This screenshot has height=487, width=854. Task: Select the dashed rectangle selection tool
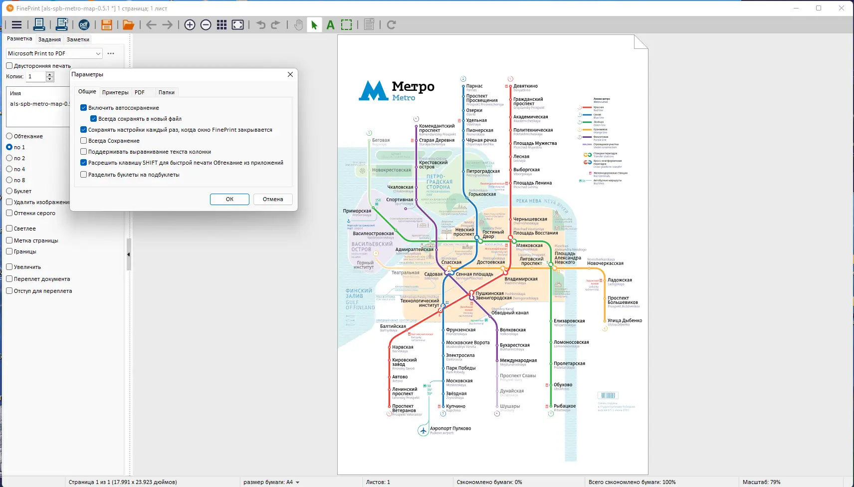click(x=346, y=25)
